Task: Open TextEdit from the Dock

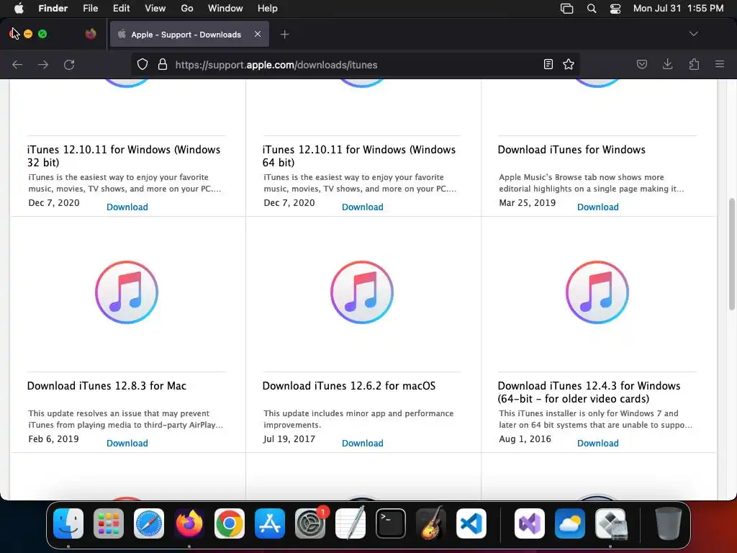Action: click(x=351, y=523)
